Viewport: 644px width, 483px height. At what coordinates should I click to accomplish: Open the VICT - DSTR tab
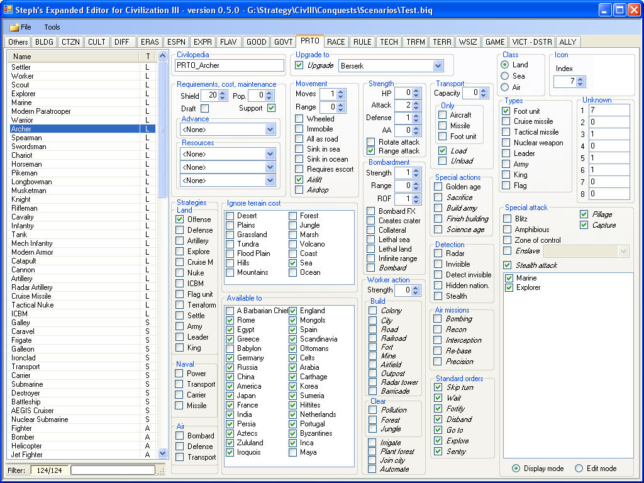click(x=532, y=42)
